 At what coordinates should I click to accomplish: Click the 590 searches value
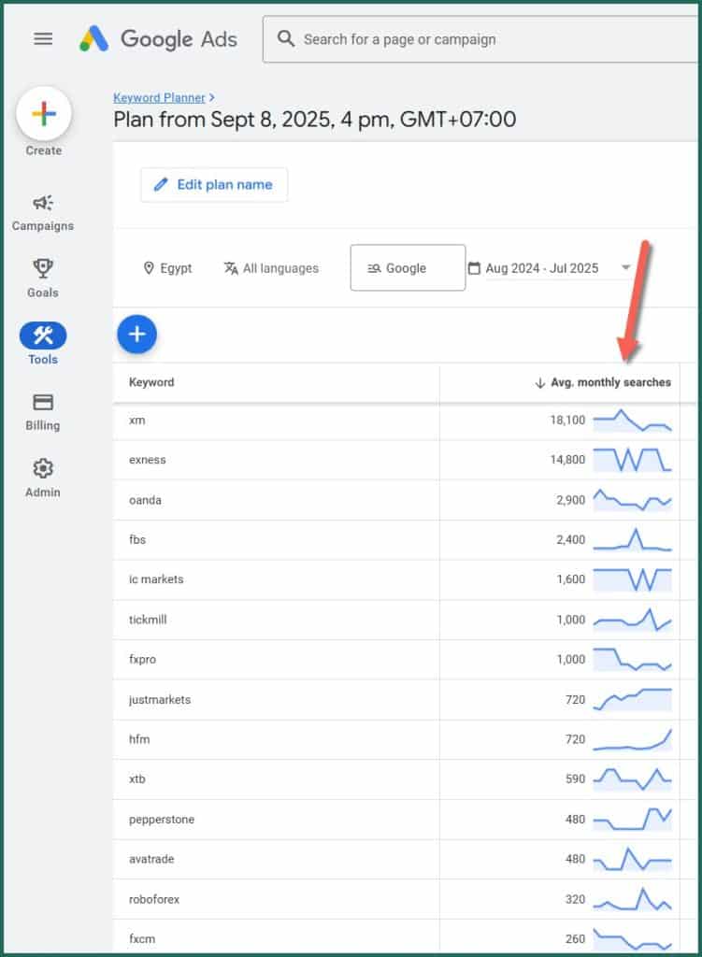(x=575, y=778)
